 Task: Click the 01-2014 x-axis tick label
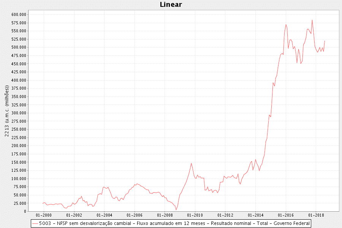pyautogui.click(x=255, y=215)
